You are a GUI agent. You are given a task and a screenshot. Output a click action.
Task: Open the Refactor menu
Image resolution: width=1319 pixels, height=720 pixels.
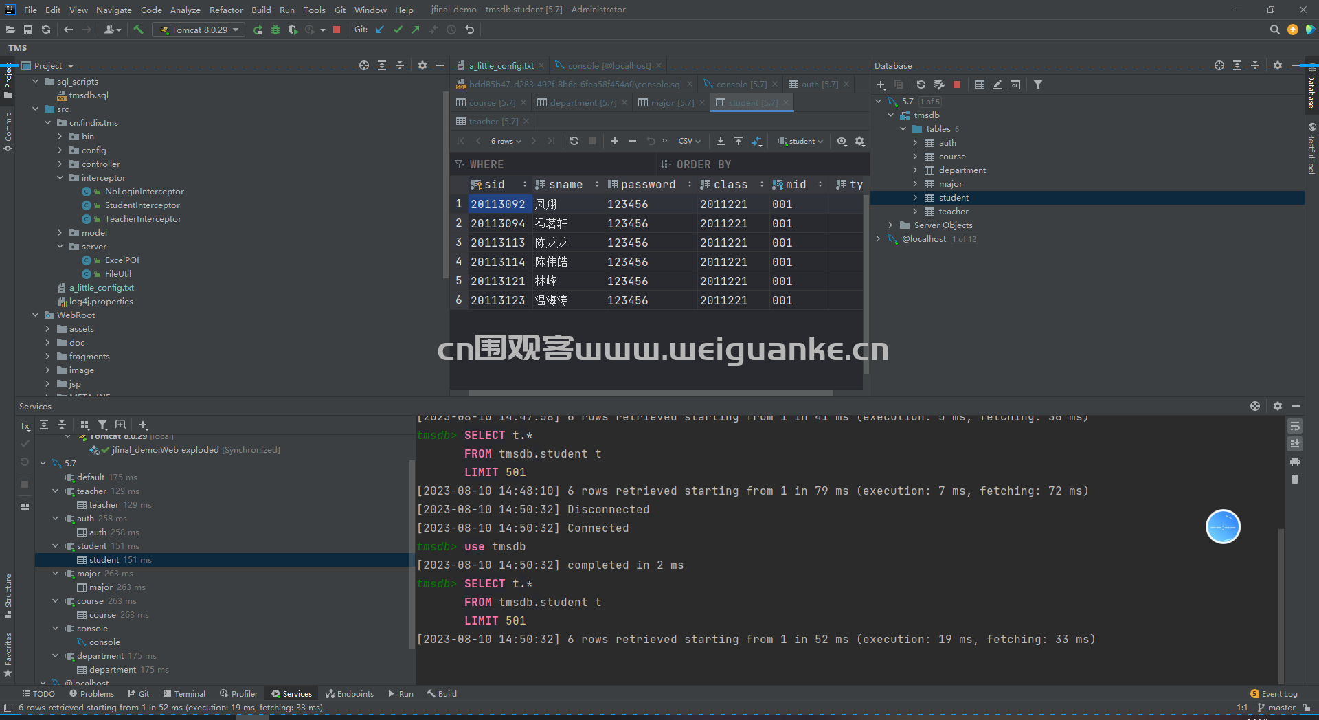226,10
